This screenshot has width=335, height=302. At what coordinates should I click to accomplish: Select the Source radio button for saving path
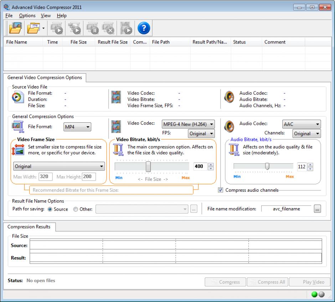click(50, 210)
